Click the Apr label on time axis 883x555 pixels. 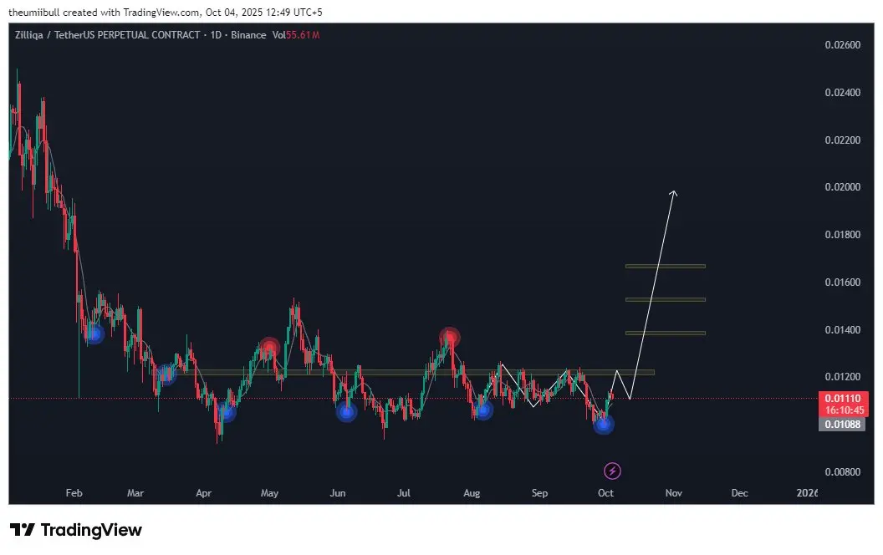(203, 493)
